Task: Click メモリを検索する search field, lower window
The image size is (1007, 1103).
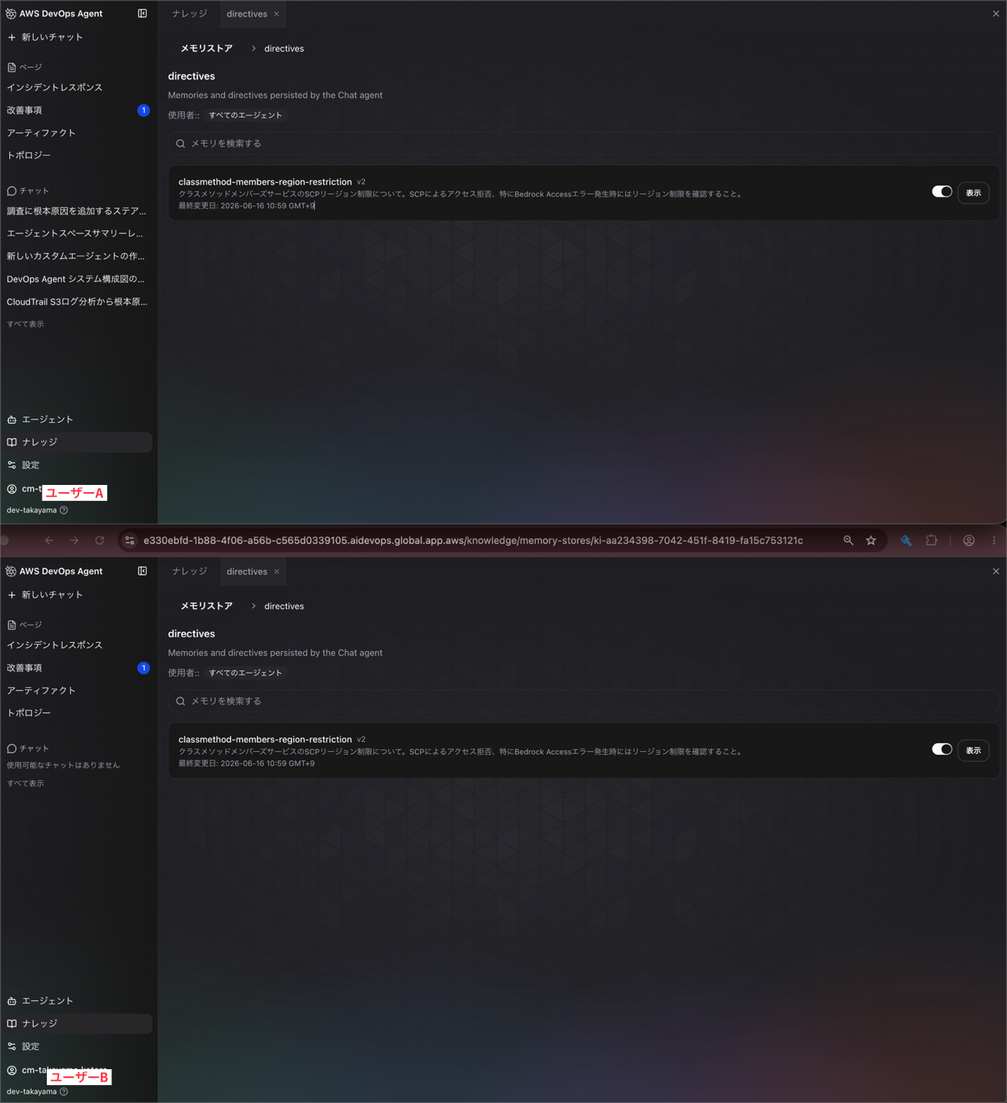Action: tap(583, 702)
